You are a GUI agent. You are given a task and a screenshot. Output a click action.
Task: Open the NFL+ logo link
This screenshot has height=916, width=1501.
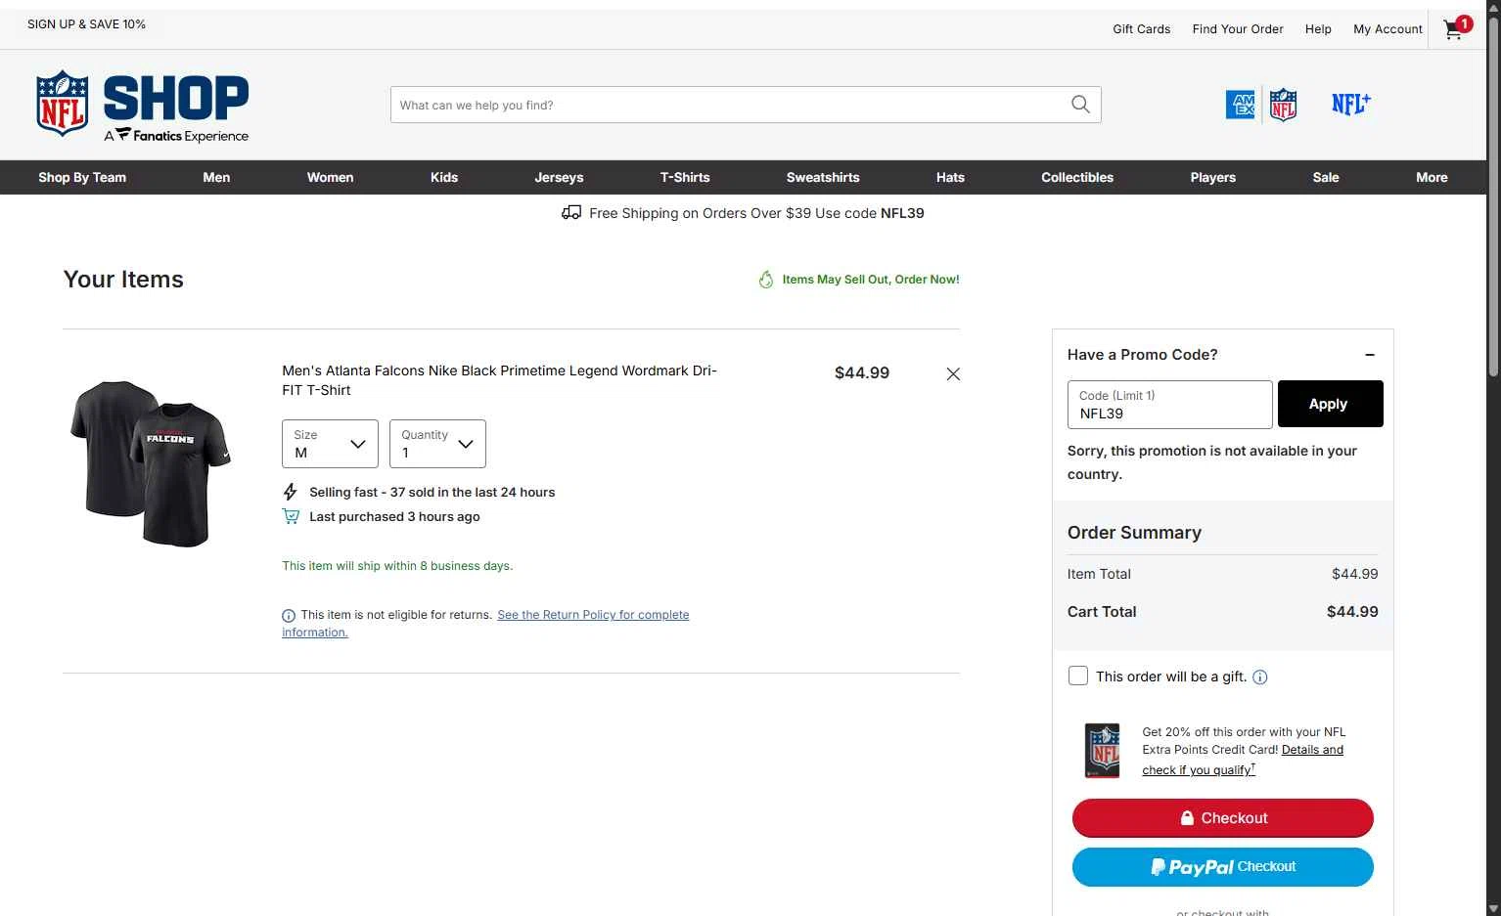[x=1351, y=104]
